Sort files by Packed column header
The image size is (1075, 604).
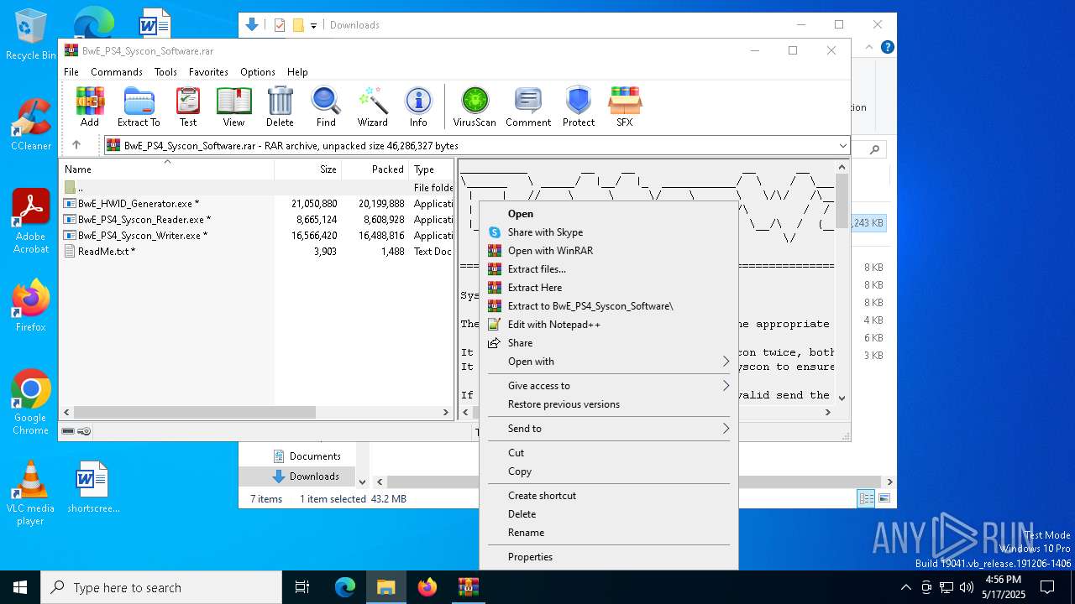coord(375,169)
